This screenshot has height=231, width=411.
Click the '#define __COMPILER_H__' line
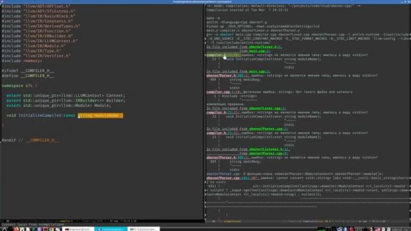pyautogui.click(x=28, y=76)
